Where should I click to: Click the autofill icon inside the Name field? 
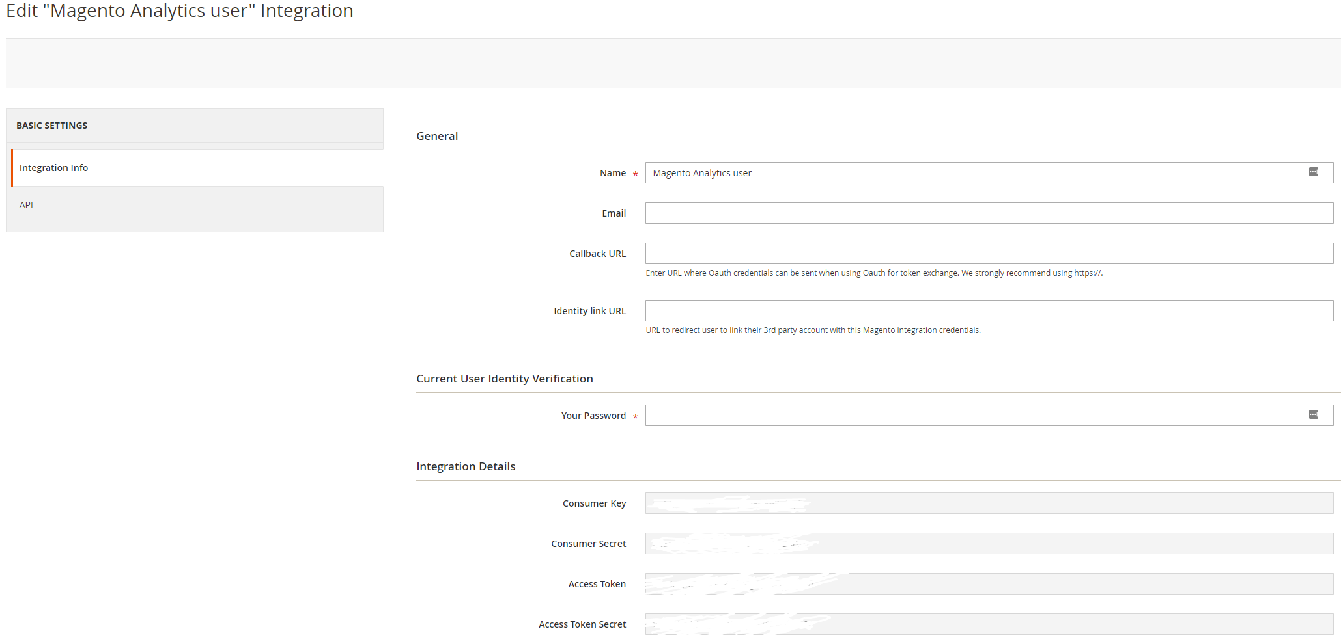point(1314,172)
